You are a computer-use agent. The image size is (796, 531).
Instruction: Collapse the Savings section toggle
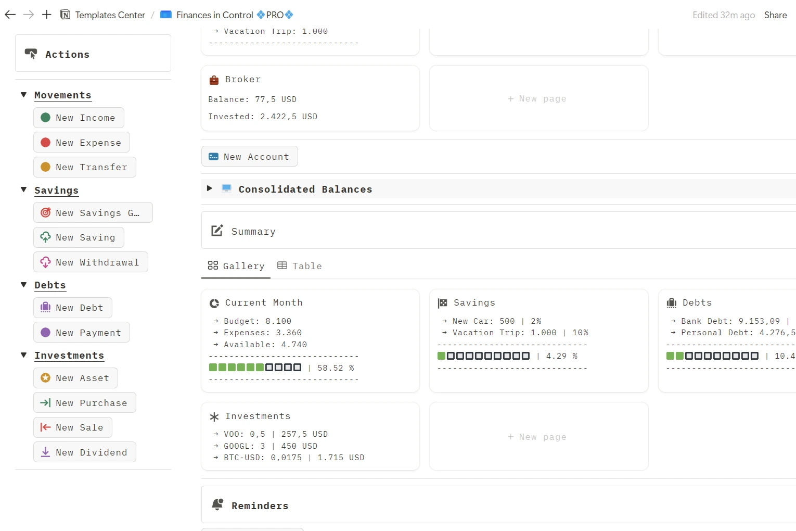tap(23, 190)
